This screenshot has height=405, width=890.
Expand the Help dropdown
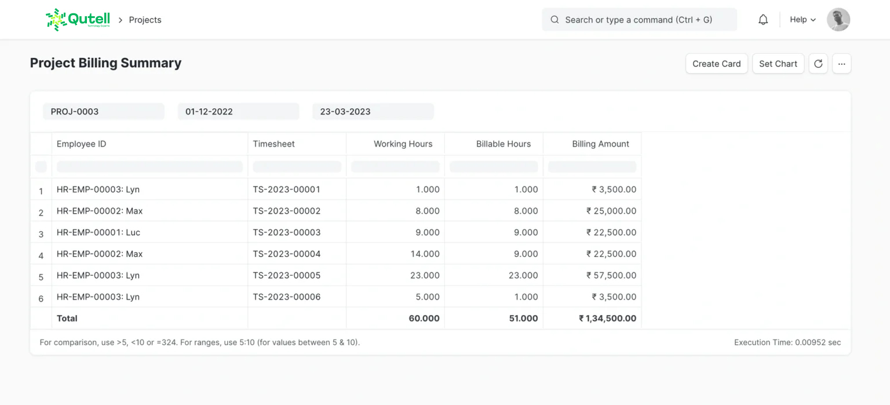tap(803, 20)
